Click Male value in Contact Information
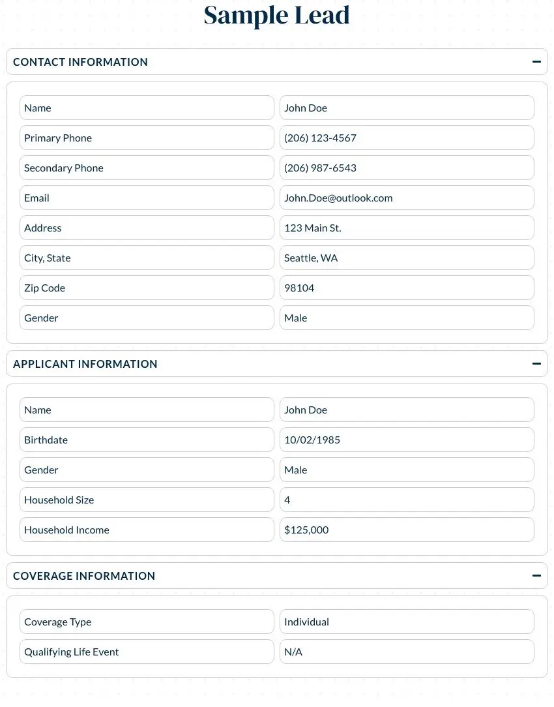The height and width of the screenshot is (707, 554). [x=407, y=318]
